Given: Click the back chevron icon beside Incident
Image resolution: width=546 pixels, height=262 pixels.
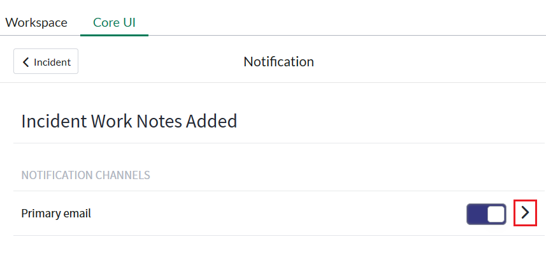Looking at the screenshot, I should click(x=26, y=62).
